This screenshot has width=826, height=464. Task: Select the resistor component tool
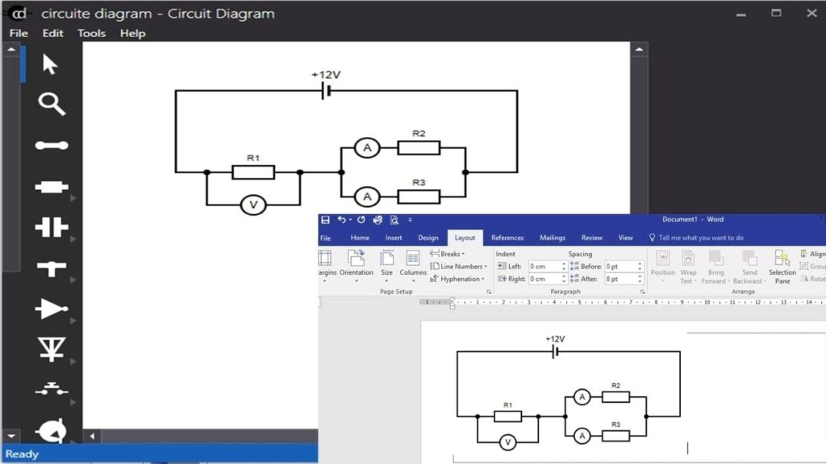tap(50, 186)
